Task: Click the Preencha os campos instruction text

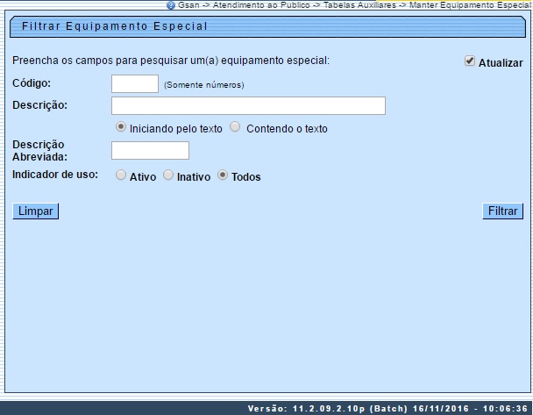Action: click(171, 61)
